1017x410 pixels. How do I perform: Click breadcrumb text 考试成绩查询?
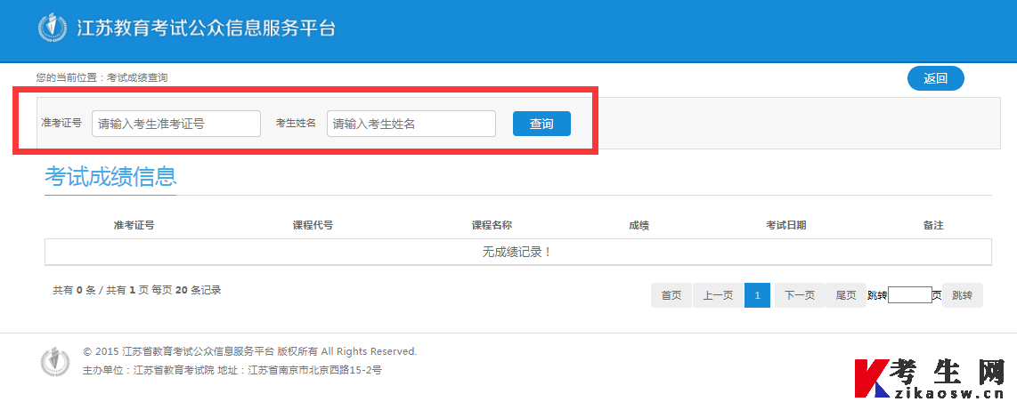137,77
